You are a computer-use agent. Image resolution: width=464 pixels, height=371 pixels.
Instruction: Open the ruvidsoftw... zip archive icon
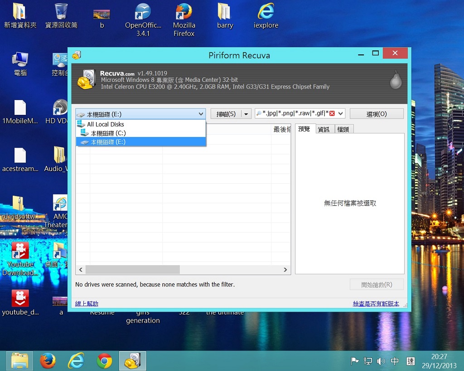click(x=19, y=207)
